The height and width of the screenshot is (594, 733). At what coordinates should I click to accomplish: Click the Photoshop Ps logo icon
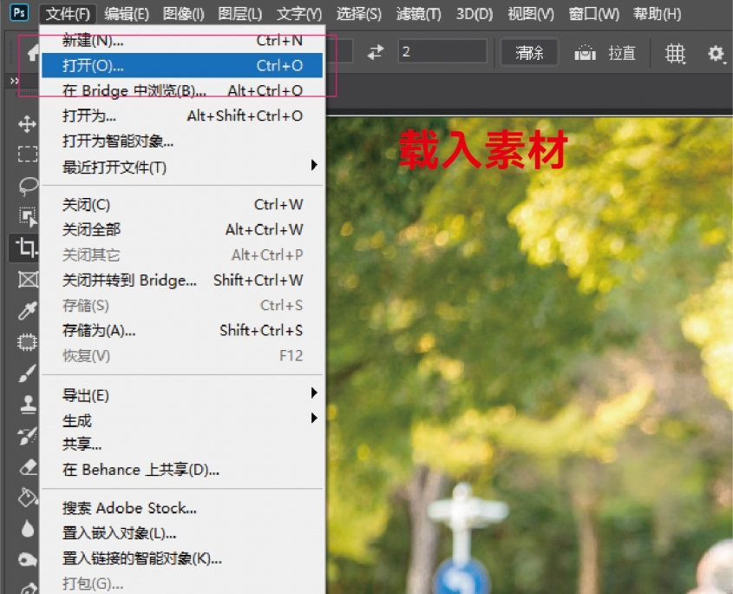20,13
